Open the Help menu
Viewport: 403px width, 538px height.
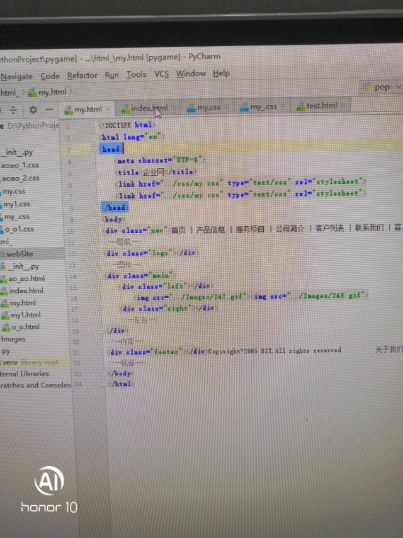pyautogui.click(x=221, y=73)
